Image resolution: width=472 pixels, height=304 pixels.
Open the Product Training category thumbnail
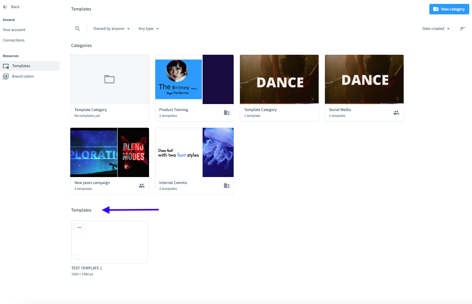pyautogui.click(x=194, y=79)
